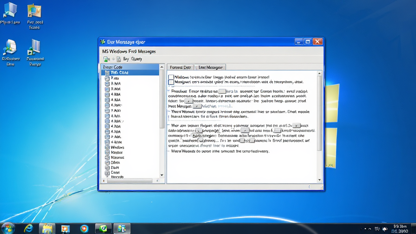This screenshot has height=234, width=416.
Task: Maximize the Error Messages window
Action: tap(308, 42)
